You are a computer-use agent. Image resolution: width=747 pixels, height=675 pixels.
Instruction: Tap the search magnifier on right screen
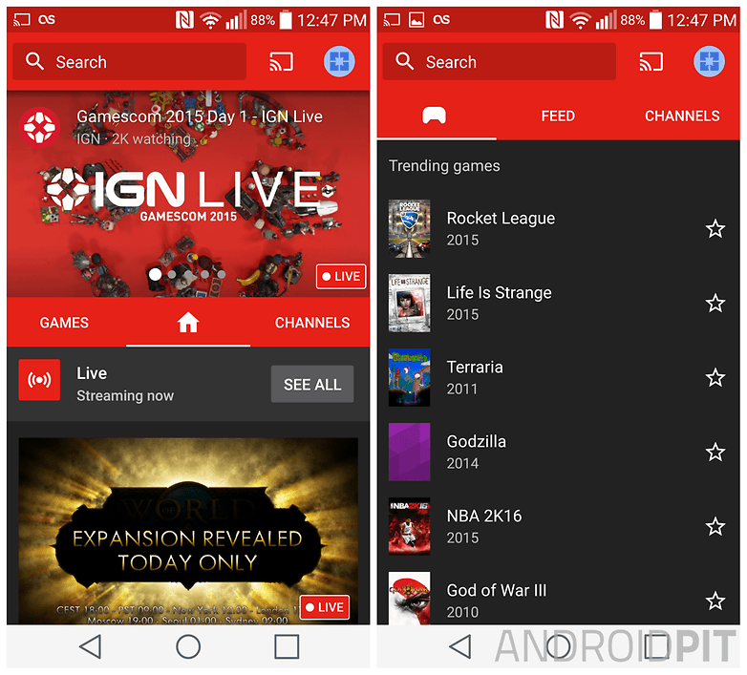[404, 61]
